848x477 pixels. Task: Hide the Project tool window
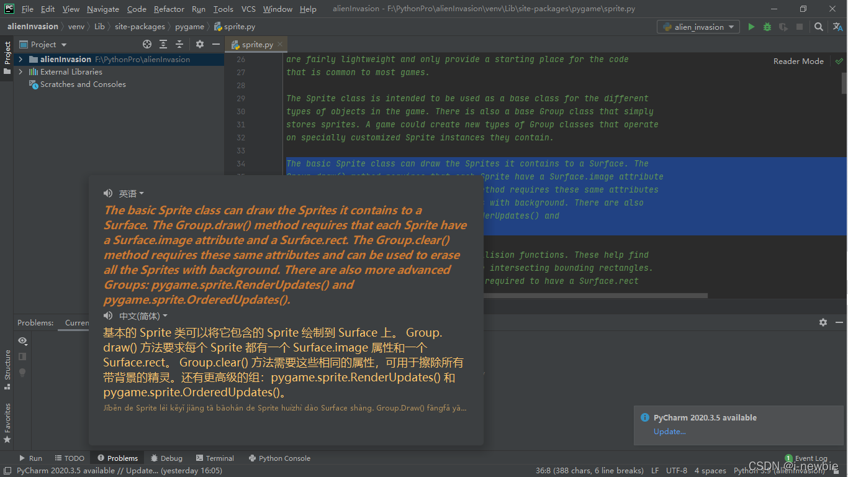(x=215, y=44)
